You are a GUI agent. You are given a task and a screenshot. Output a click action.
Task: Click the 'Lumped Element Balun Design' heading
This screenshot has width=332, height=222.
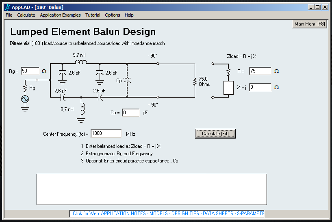click(x=83, y=32)
